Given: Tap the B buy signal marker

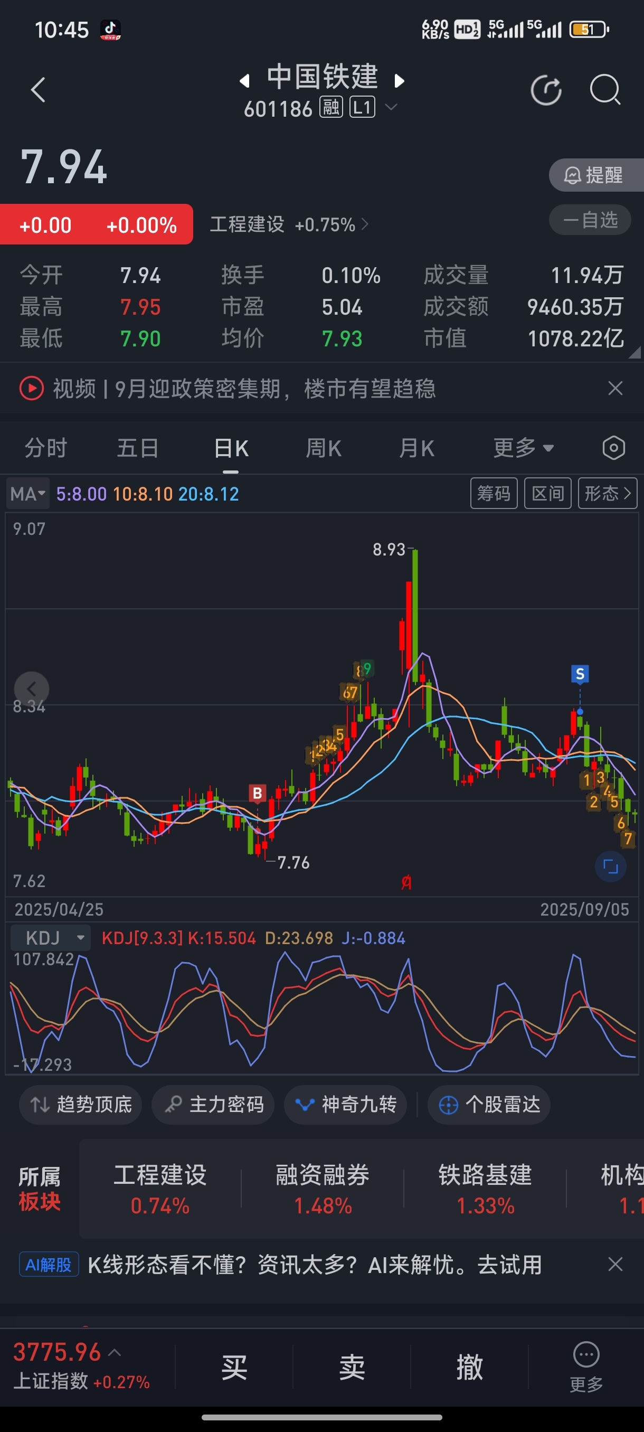Looking at the screenshot, I should click(x=257, y=793).
